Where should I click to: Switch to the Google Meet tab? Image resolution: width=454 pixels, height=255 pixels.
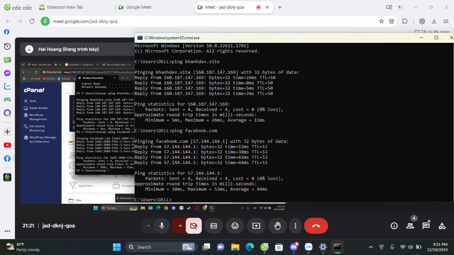coord(139,7)
